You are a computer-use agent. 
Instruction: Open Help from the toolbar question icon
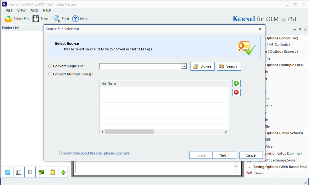75,19
